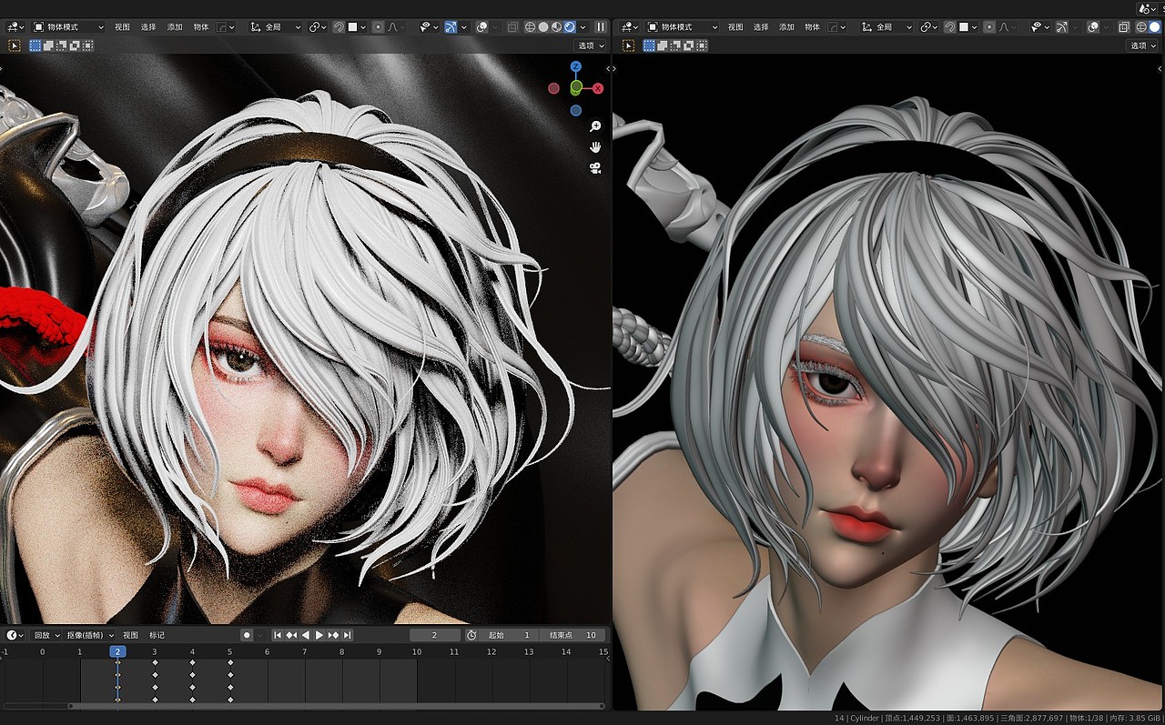This screenshot has height=725, width=1165.
Task: Open 全局 transform orientation dropdown in left viewport
Action: click(275, 27)
